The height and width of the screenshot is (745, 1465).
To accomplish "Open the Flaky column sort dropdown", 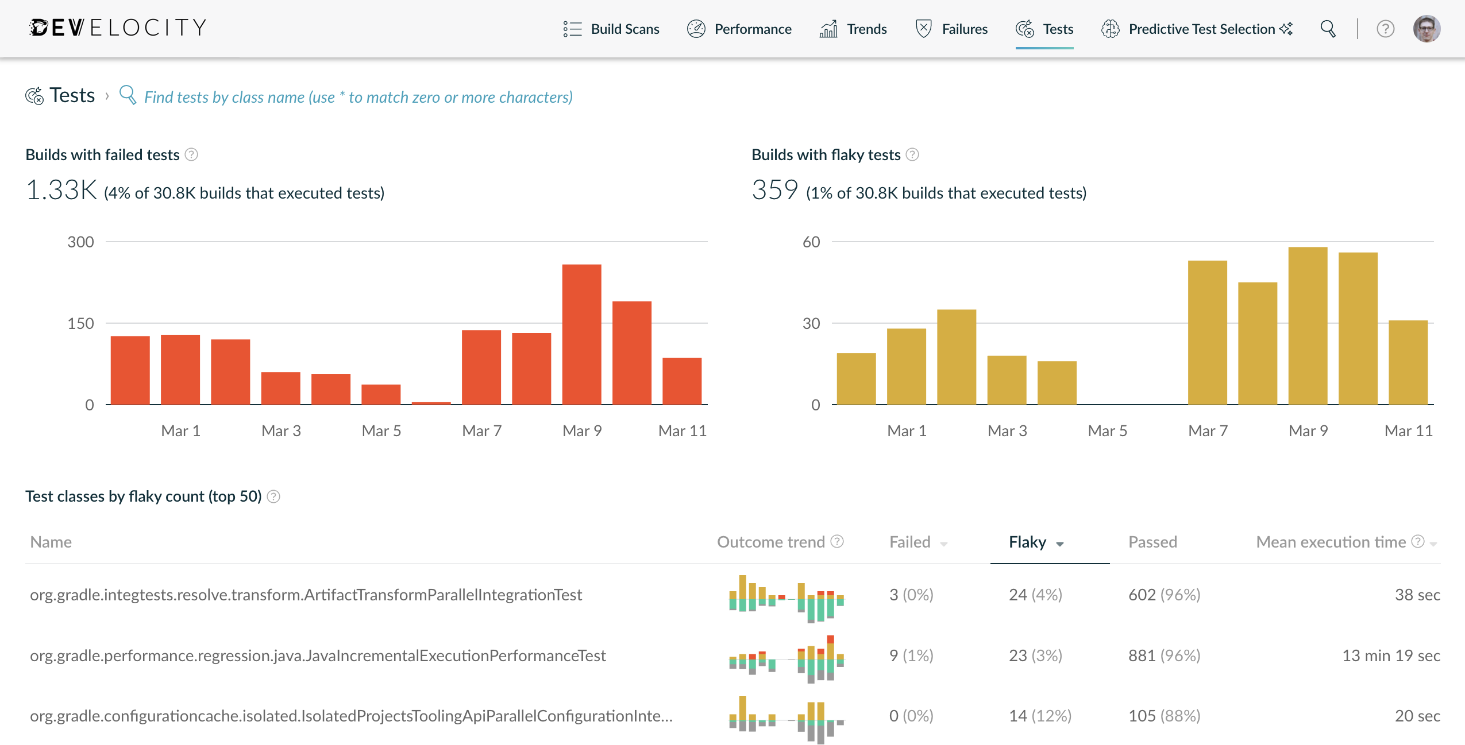I will tap(1061, 544).
